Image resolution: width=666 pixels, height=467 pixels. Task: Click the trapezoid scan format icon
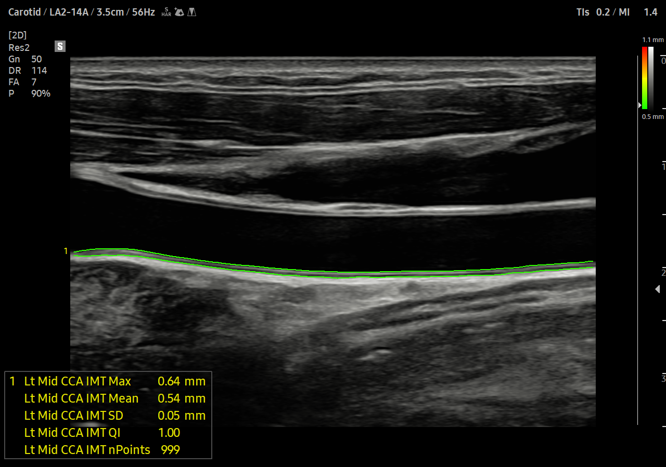tap(192, 12)
